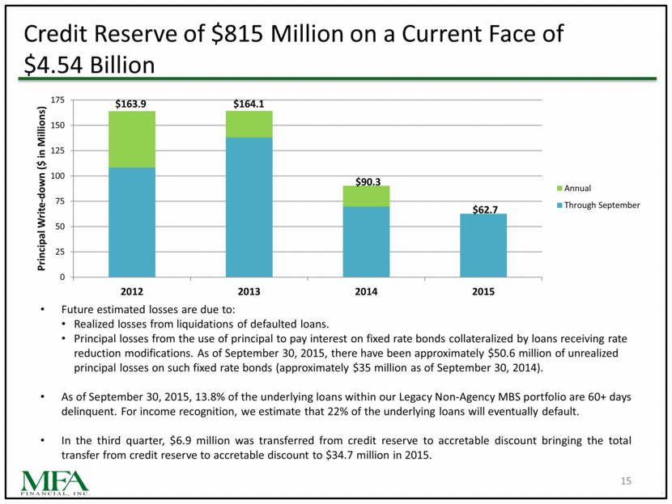
Task: Click the $163.9 data label
Action: coord(130,104)
